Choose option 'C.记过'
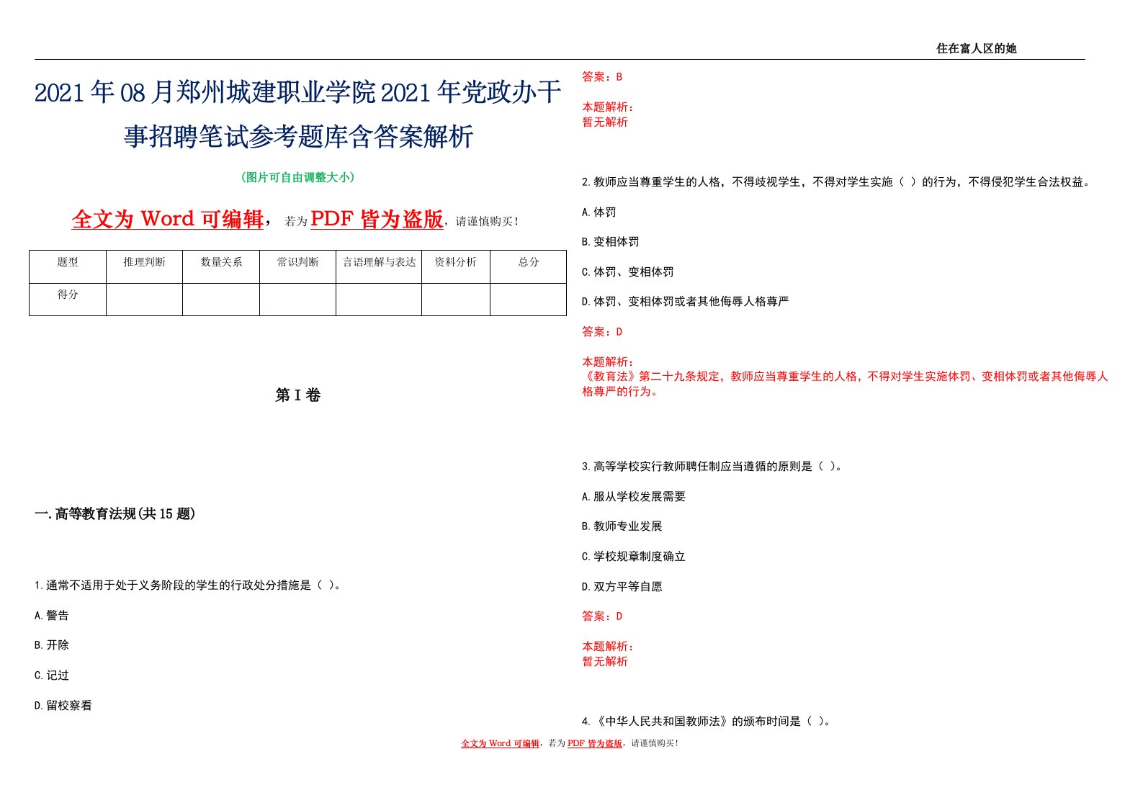Screen dimensions: 1143x808 point(52,675)
